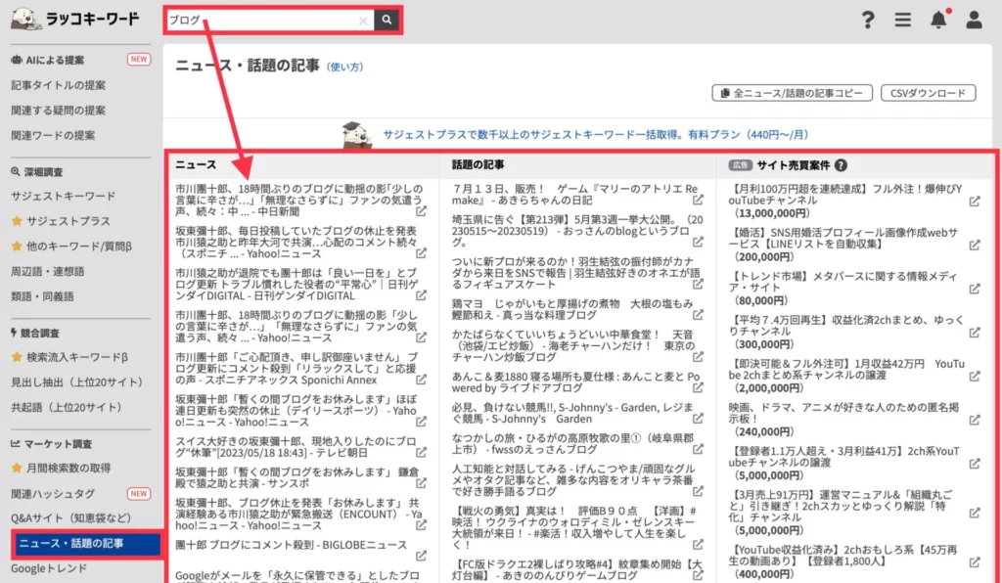Open the external-link icon for おっさんのblog entry

[698, 242]
